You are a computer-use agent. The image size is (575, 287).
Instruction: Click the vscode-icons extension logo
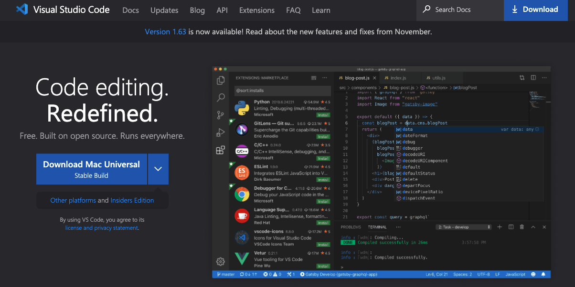242,237
